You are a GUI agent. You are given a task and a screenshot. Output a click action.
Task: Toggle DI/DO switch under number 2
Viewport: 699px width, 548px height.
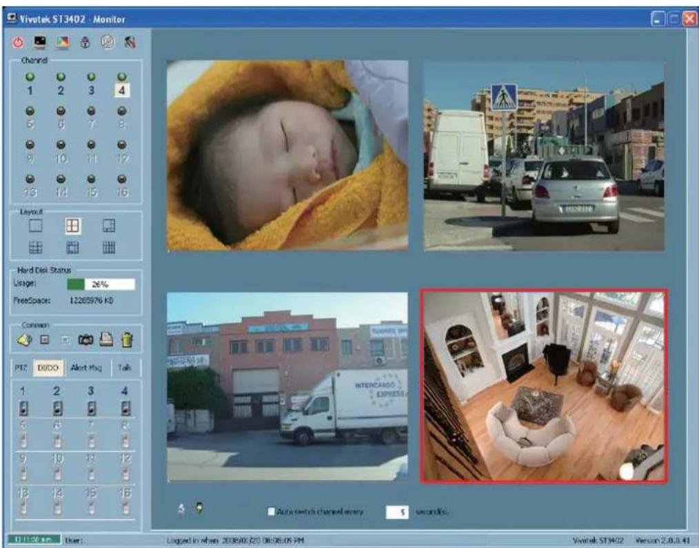coord(57,408)
